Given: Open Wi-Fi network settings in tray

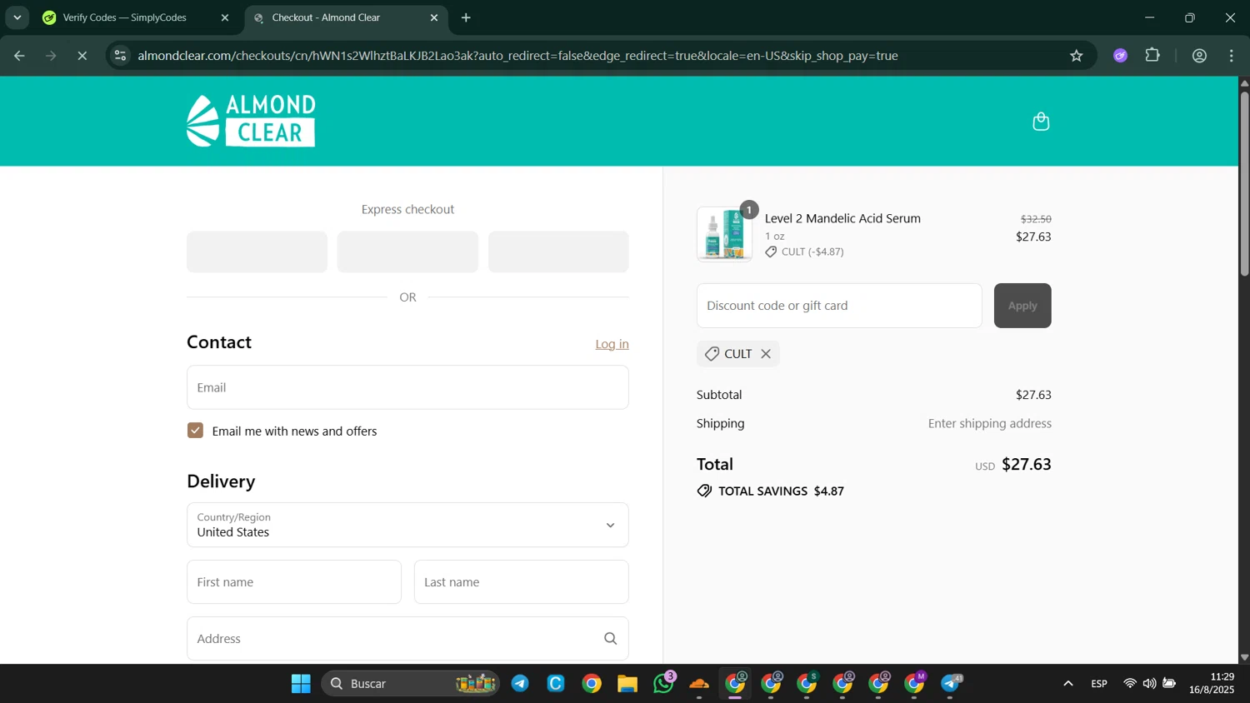Looking at the screenshot, I should point(1130,684).
